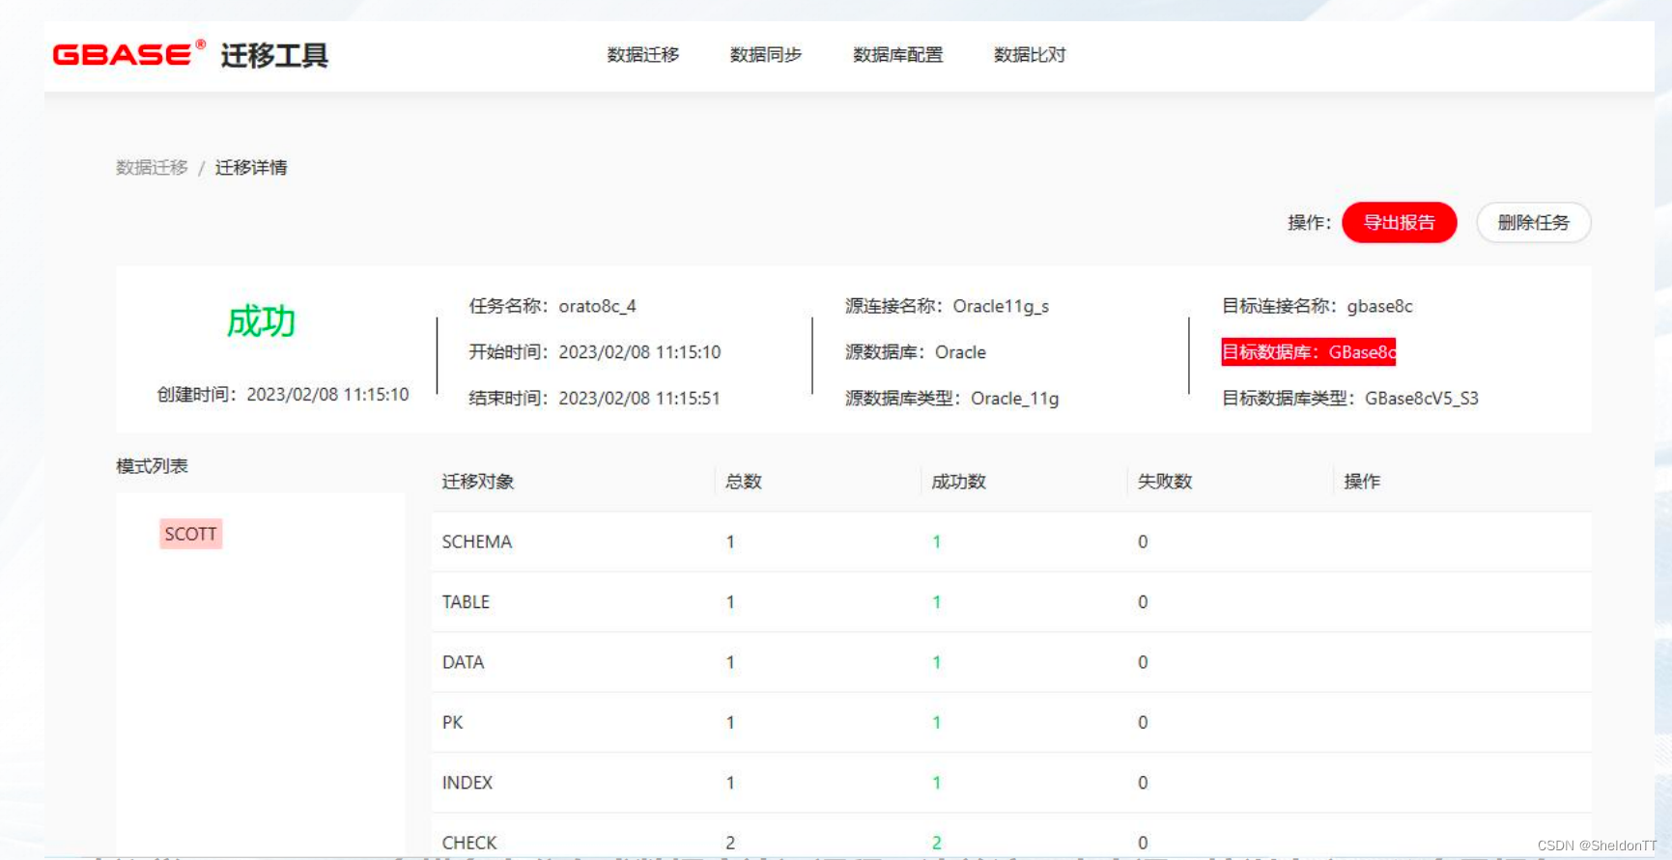Open the 数据迁移 menu
1672x860 pixels.
[643, 55]
